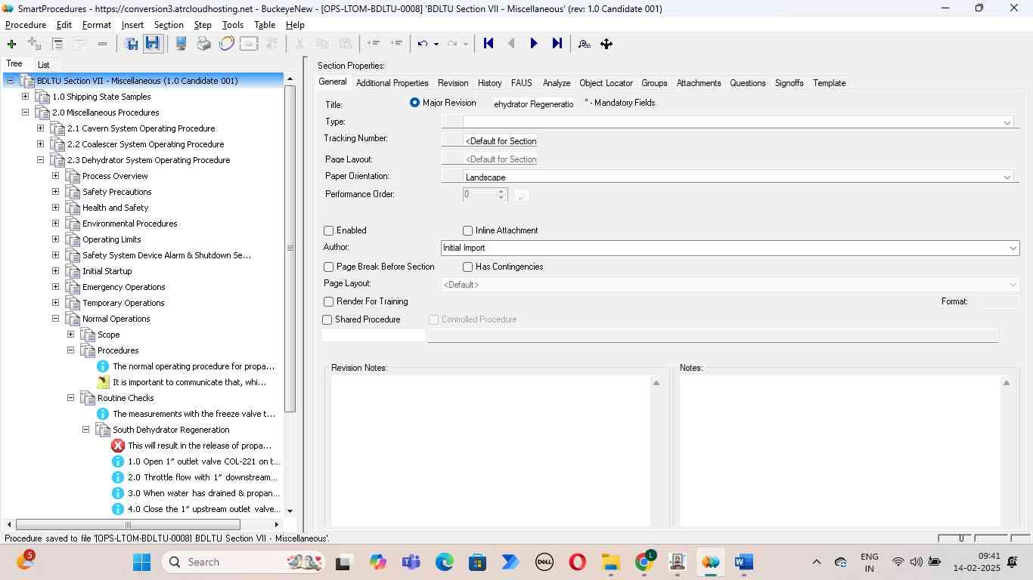This screenshot has width=1033, height=580.
Task: Click the tree vertical scrollbar thumb
Action: pyautogui.click(x=290, y=249)
